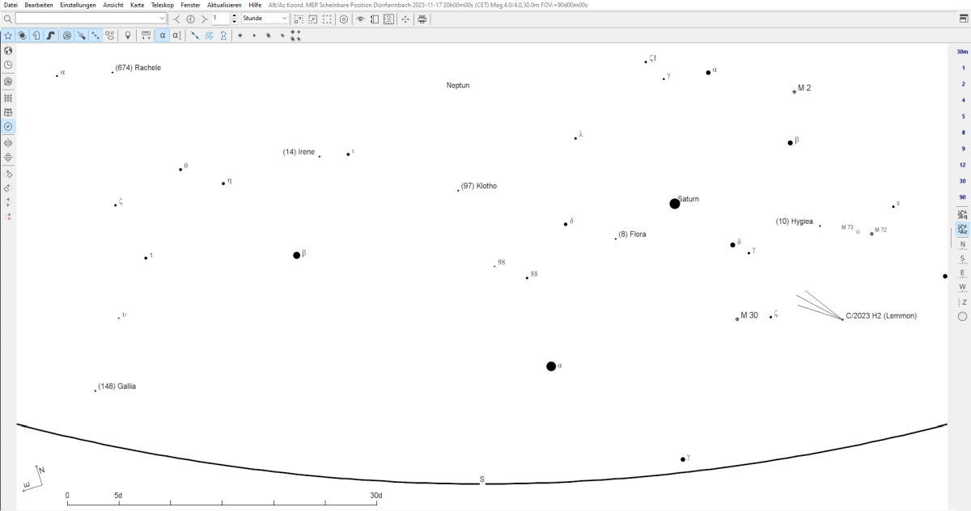Viewport: 971px width, 511px height.
Task: Toggle nebulae galaxy spiral icon
Action: 22,36
